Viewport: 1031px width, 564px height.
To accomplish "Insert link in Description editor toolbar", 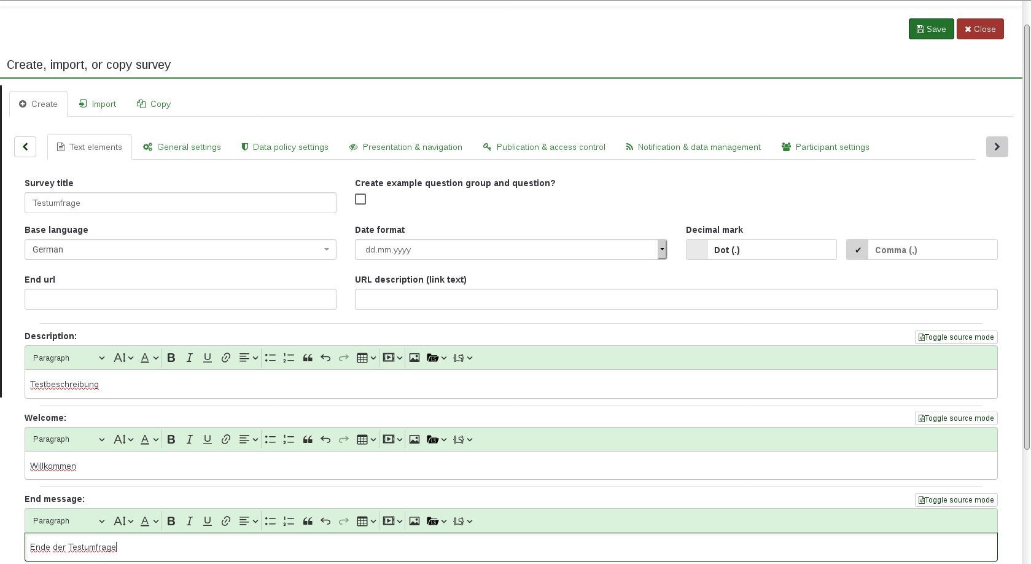I will (x=226, y=358).
